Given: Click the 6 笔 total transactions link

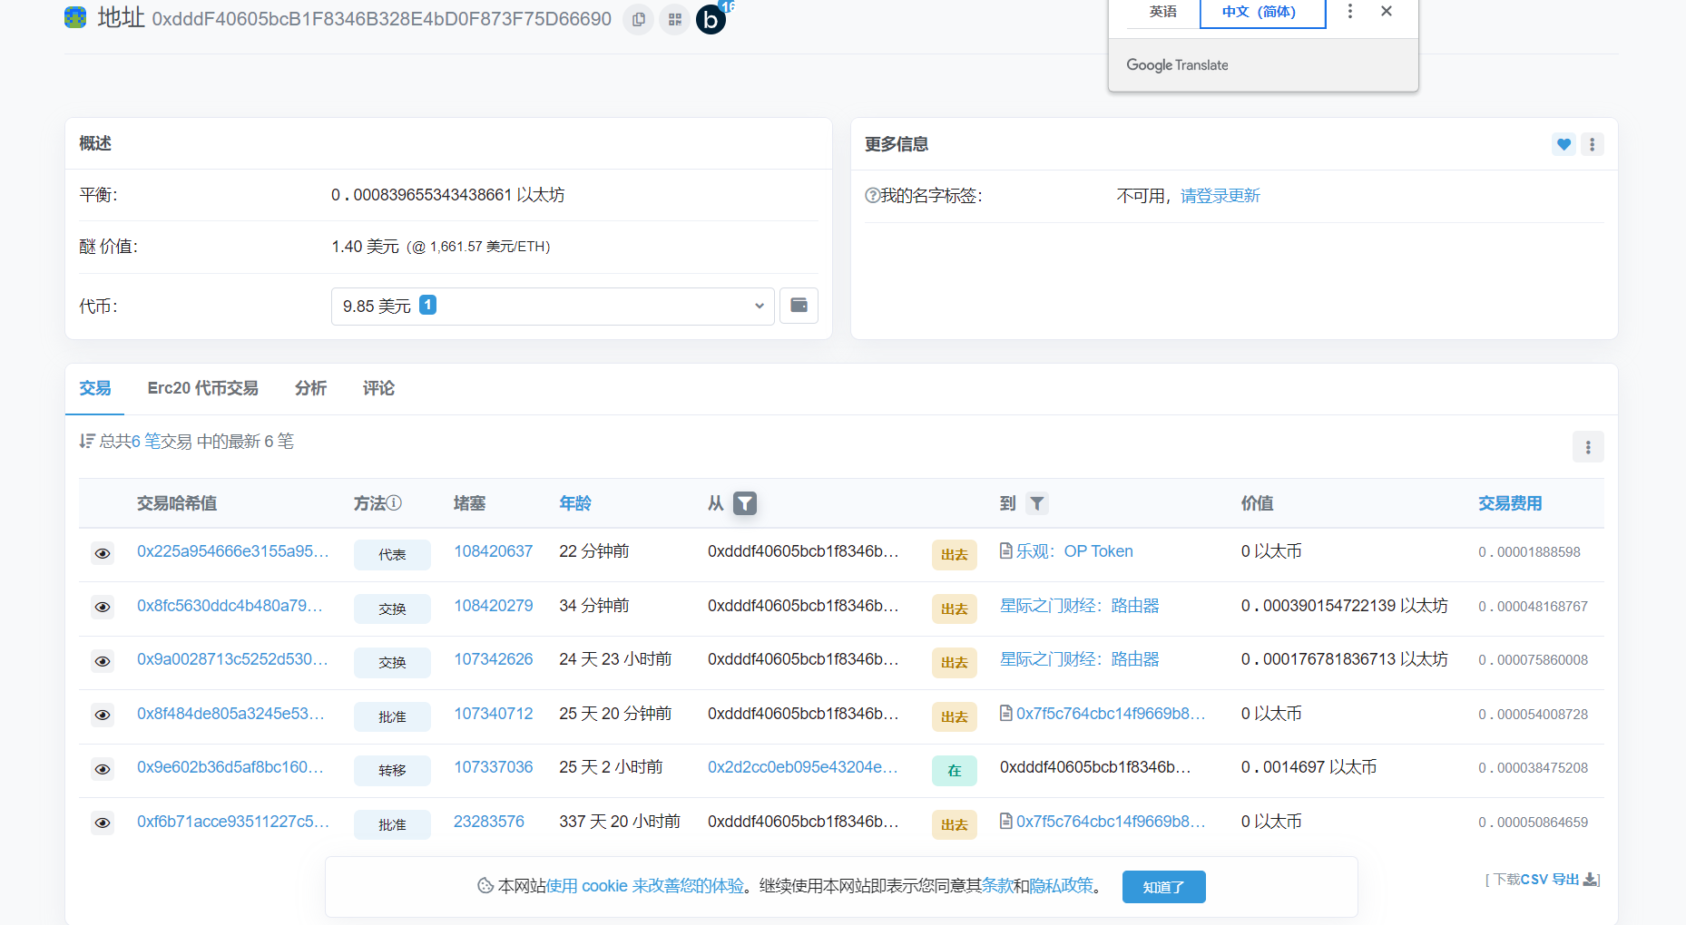Looking at the screenshot, I should [146, 442].
